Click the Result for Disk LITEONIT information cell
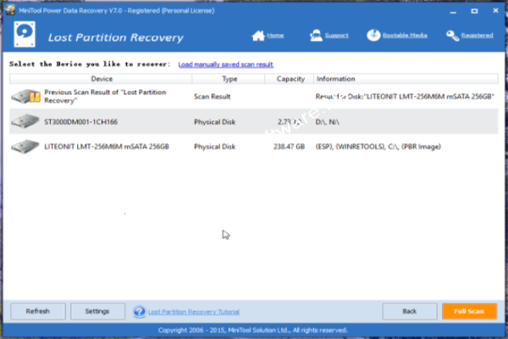Screen dimensions: 508x339 click(x=405, y=97)
